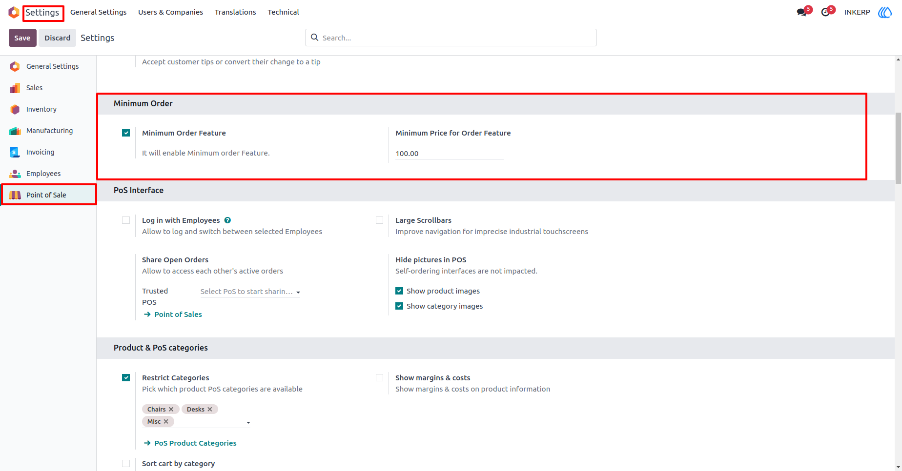Click the Discard button
Viewport: 902px width, 471px height.
pos(58,38)
